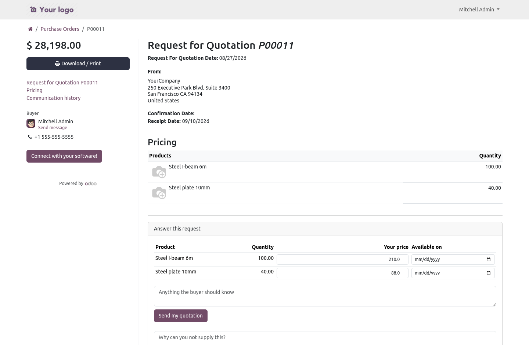
Task: Open calendar picker for Steel plate 10mm date
Action: pos(489,273)
